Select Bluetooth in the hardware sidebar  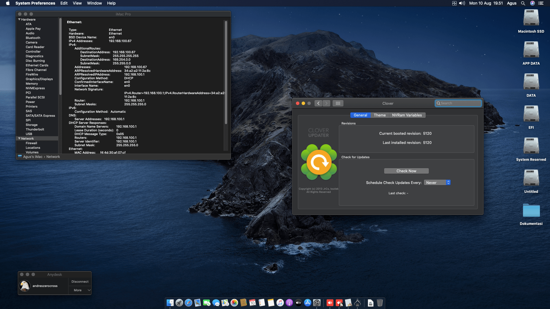click(33, 38)
